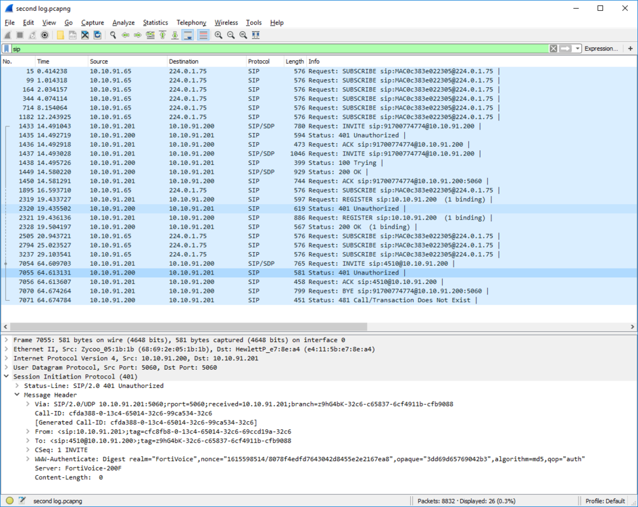This screenshot has width=638, height=507.
Task: Click the display filter bookmark icon
Action: (x=7, y=49)
